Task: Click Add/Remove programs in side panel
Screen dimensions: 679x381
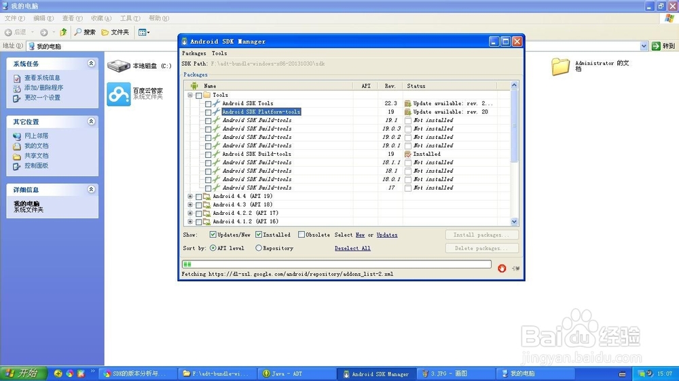Action: point(43,87)
